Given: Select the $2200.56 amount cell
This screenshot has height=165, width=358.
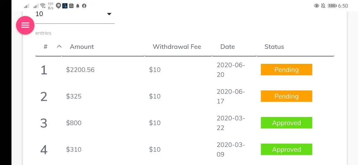Looking at the screenshot, I should coord(80,70).
